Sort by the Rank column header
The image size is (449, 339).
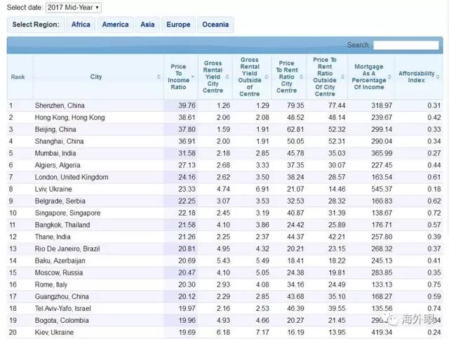(x=18, y=77)
